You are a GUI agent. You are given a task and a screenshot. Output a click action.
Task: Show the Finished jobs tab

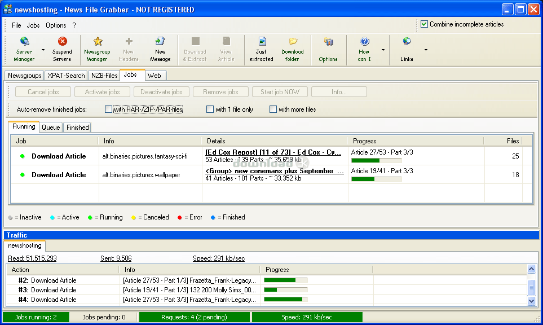pyautogui.click(x=78, y=128)
